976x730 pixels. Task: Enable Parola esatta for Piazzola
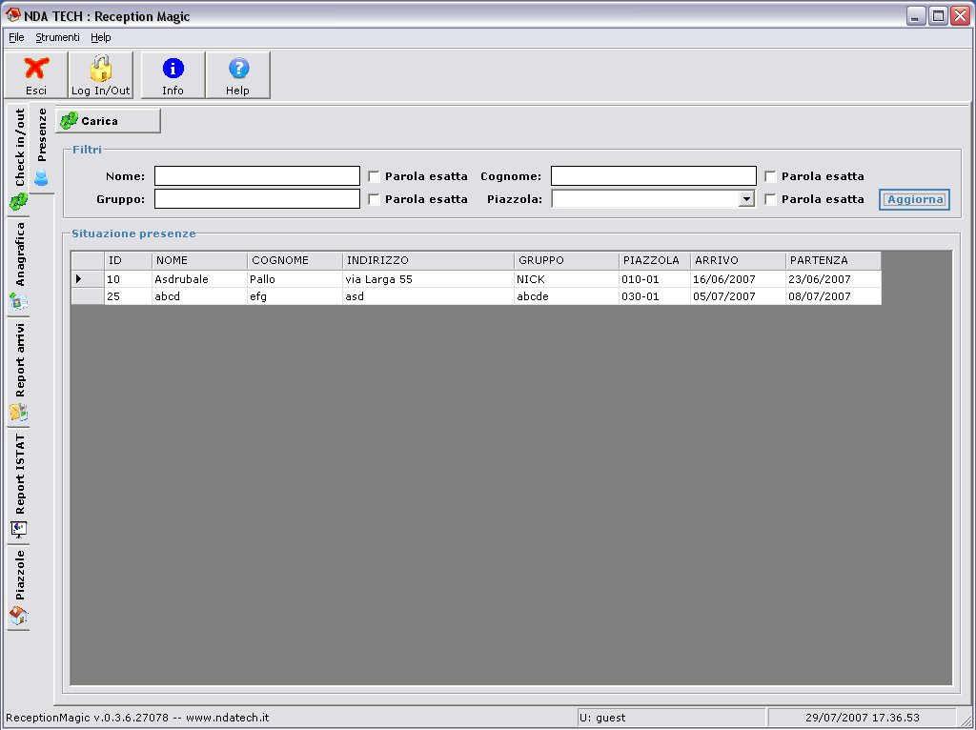[770, 200]
